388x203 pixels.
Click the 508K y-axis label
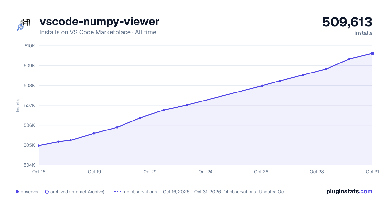click(x=30, y=86)
